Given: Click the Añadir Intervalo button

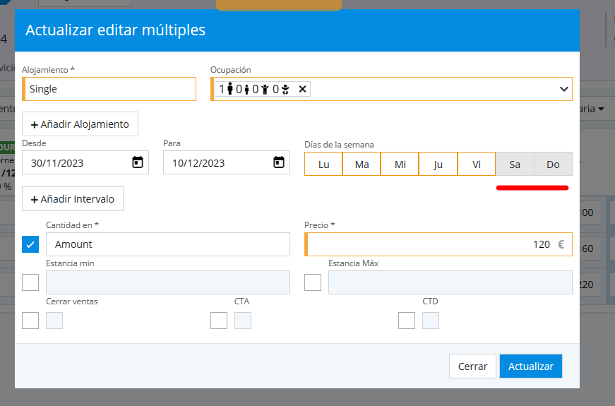Looking at the screenshot, I should pos(73,199).
